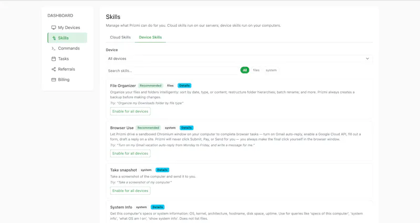Click the system tag on Take snapshot
The width and height of the screenshot is (420, 223).
(146, 170)
